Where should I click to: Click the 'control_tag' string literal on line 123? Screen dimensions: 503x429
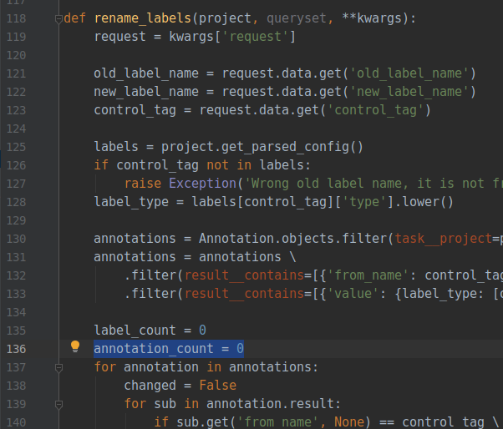375,110
